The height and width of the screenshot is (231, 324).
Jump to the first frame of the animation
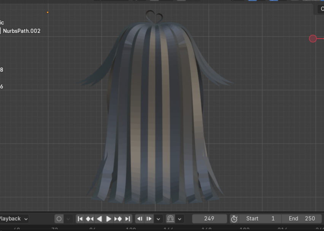(x=80, y=218)
